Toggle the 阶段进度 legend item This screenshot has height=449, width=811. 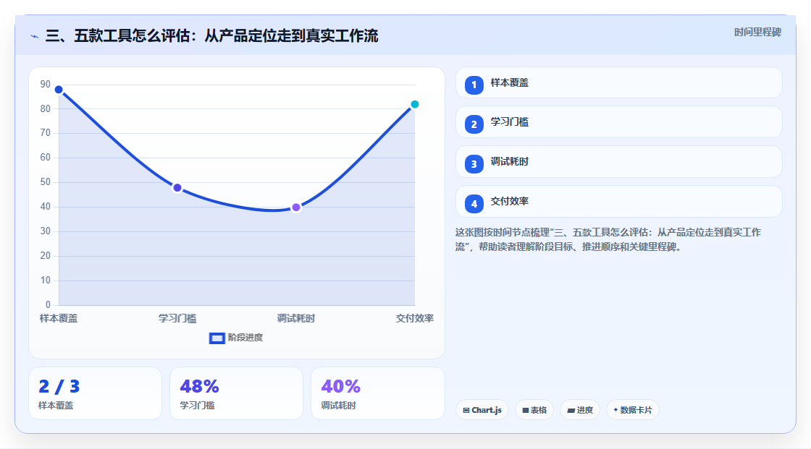(x=236, y=338)
